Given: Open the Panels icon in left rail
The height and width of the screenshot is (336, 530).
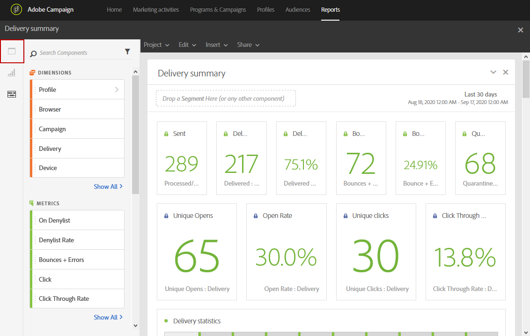Looking at the screenshot, I should [12, 51].
